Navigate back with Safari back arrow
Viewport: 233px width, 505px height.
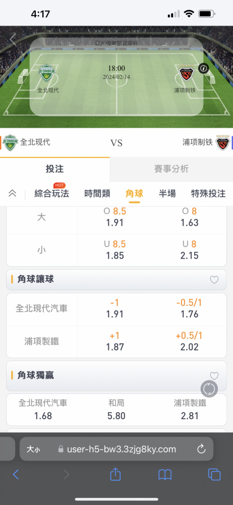(16, 474)
